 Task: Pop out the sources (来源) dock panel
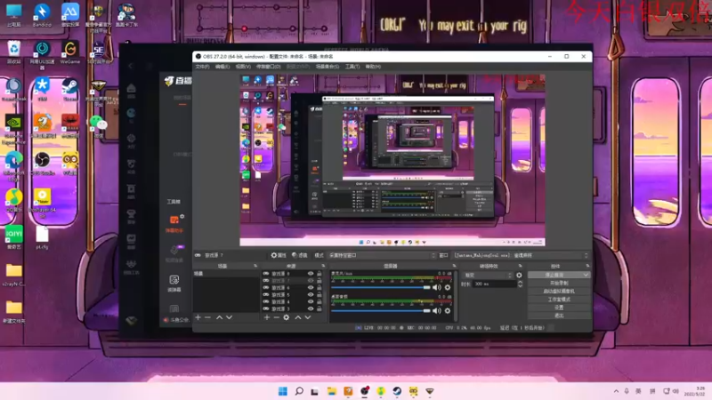(x=323, y=266)
